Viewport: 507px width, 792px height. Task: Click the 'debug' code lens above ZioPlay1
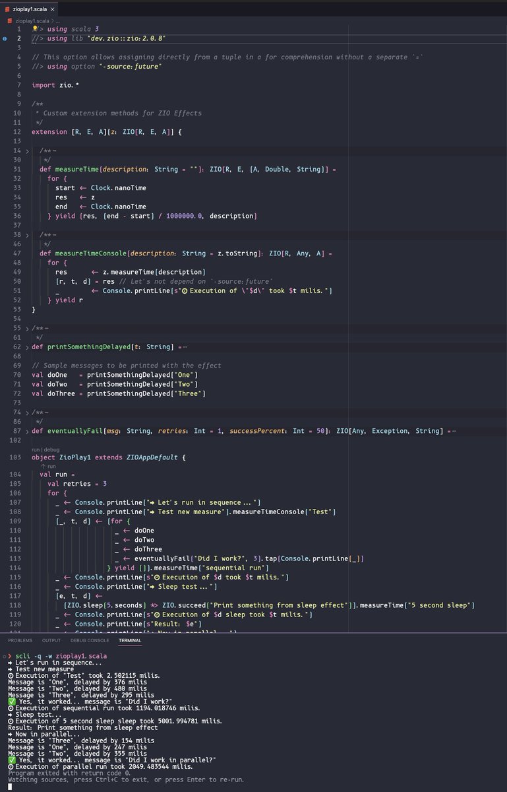point(53,449)
